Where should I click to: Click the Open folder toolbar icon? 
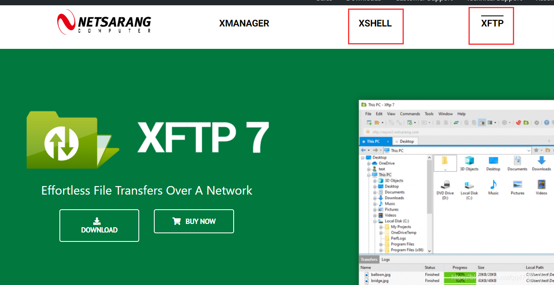pyautogui.click(x=377, y=123)
